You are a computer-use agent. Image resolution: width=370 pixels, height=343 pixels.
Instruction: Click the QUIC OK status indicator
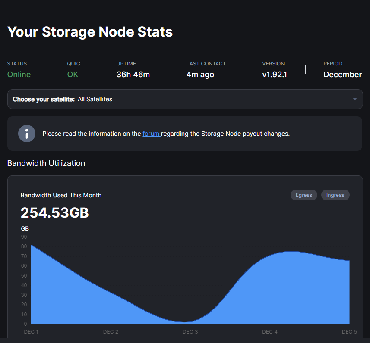point(72,74)
